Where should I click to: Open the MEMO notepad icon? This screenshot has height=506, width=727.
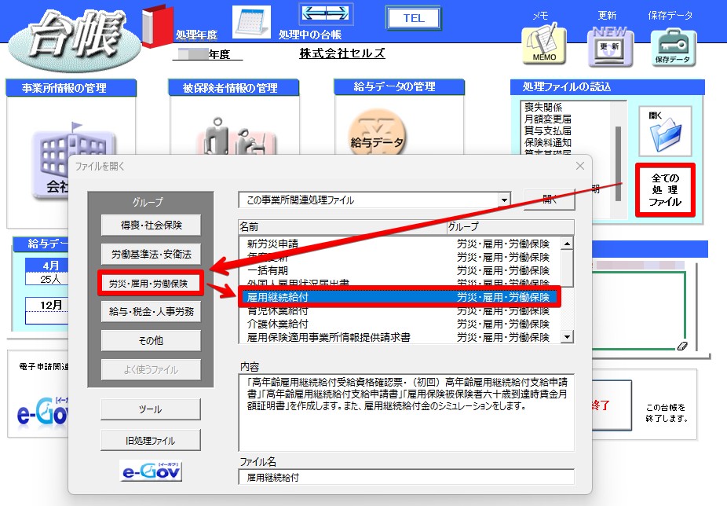pyautogui.click(x=544, y=45)
